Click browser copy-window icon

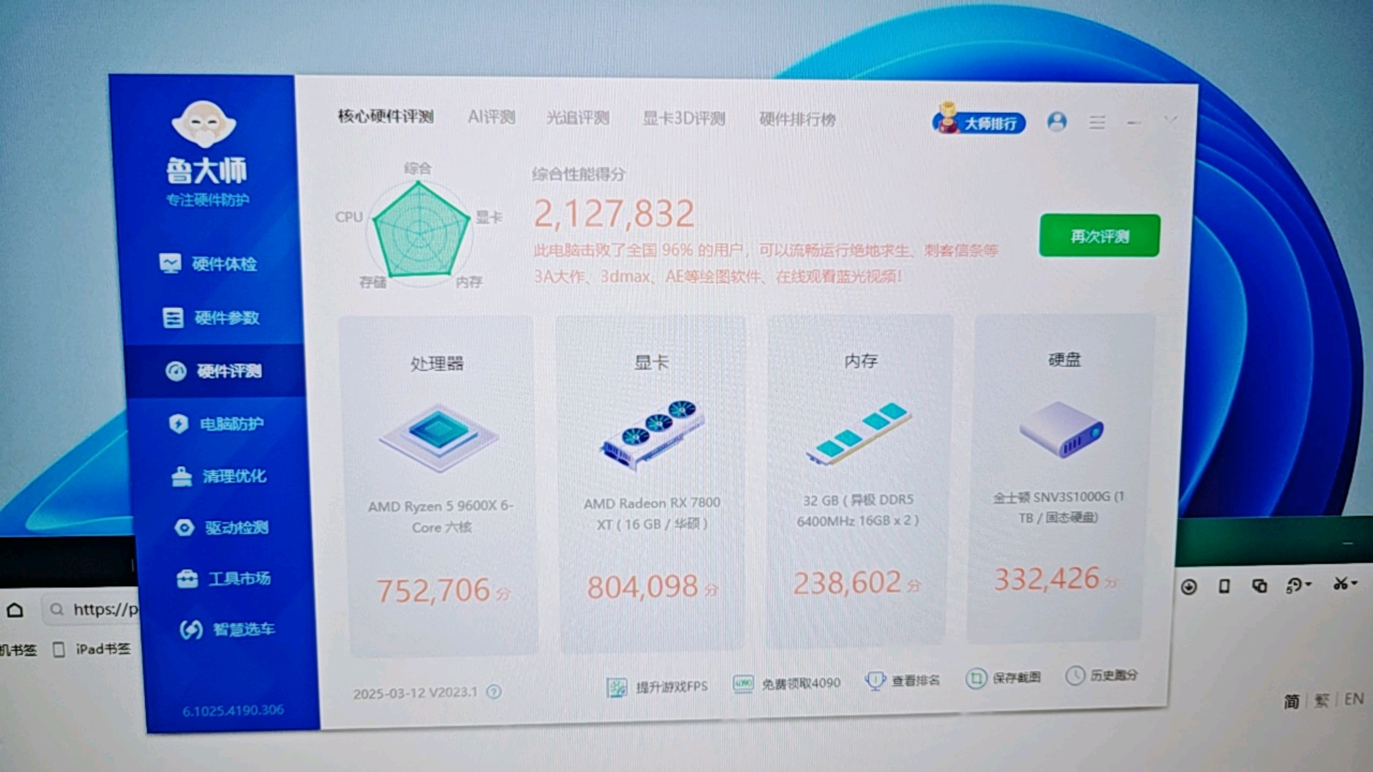click(x=1260, y=585)
